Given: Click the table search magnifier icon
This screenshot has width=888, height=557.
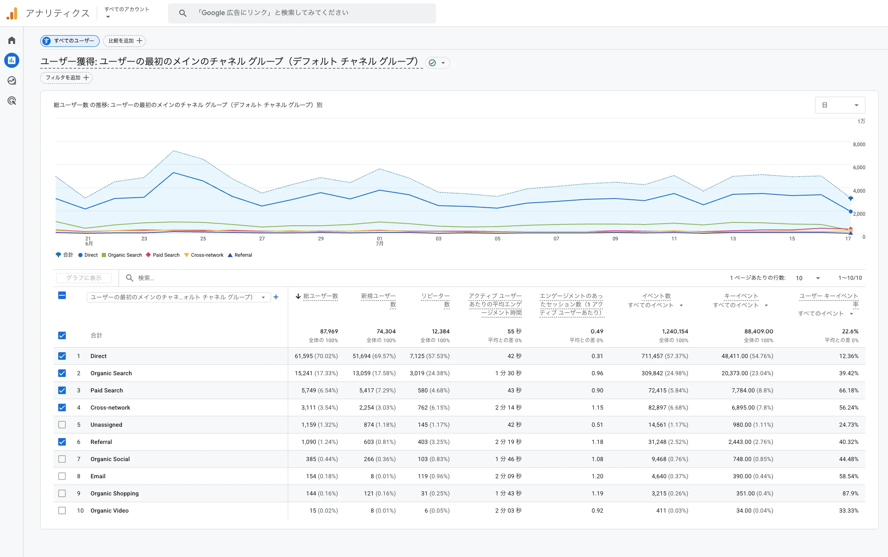Looking at the screenshot, I should pos(129,278).
